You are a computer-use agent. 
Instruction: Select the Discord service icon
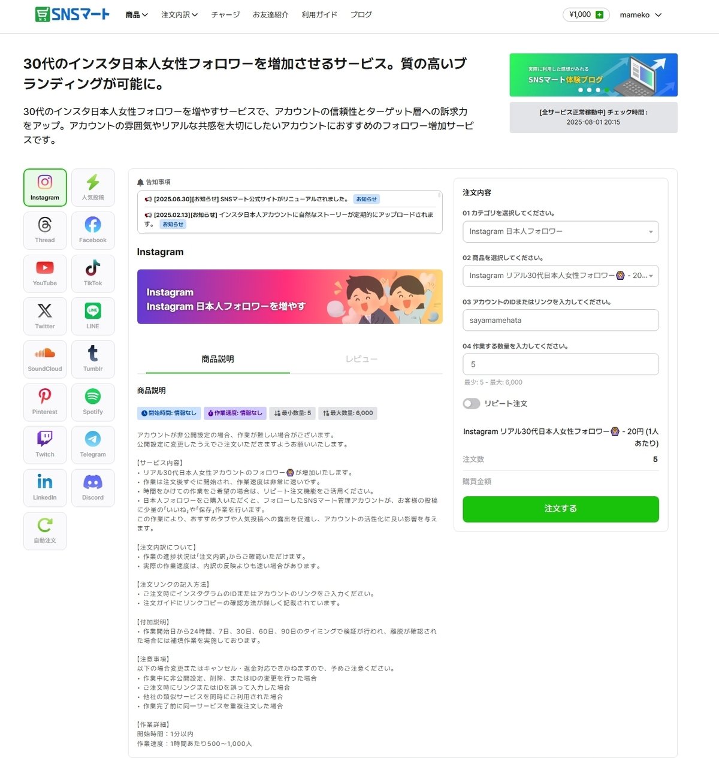(x=92, y=487)
